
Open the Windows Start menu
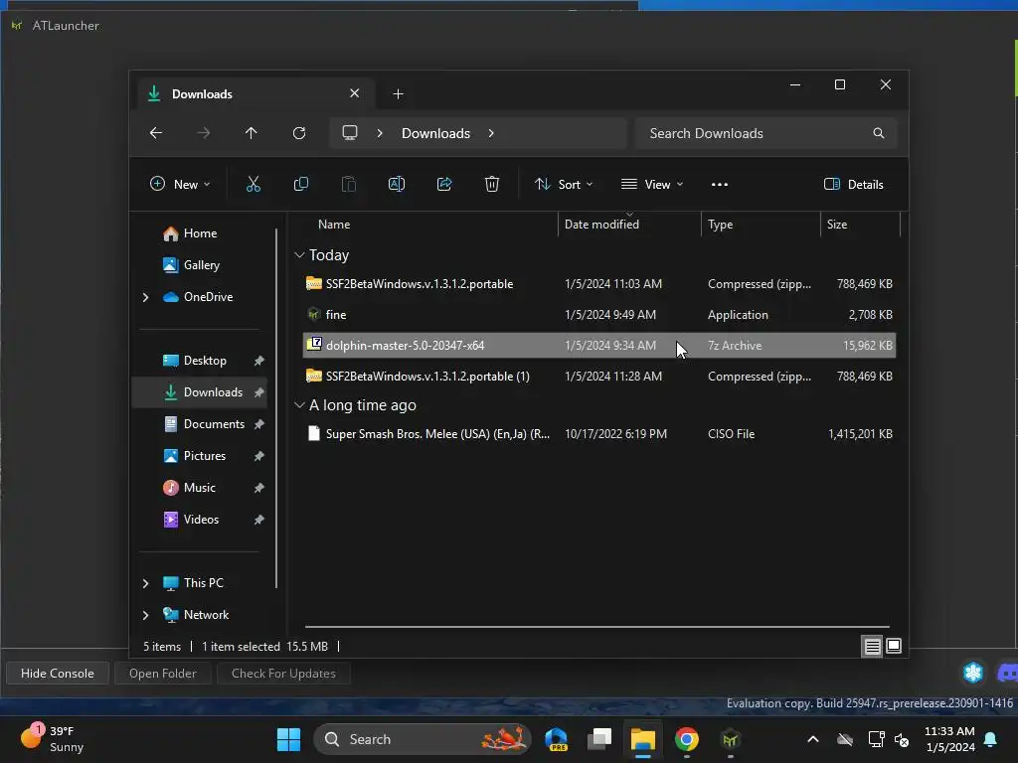pos(288,739)
